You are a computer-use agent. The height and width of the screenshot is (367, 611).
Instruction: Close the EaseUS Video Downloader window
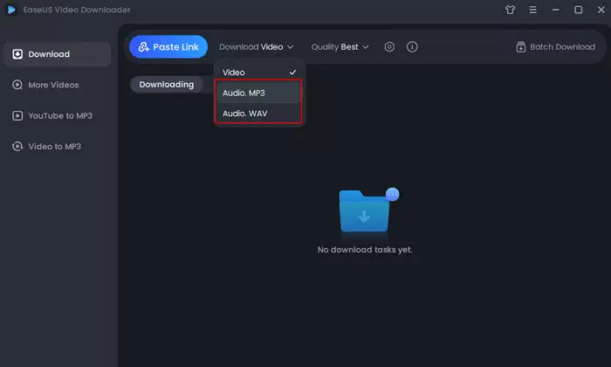pos(601,10)
